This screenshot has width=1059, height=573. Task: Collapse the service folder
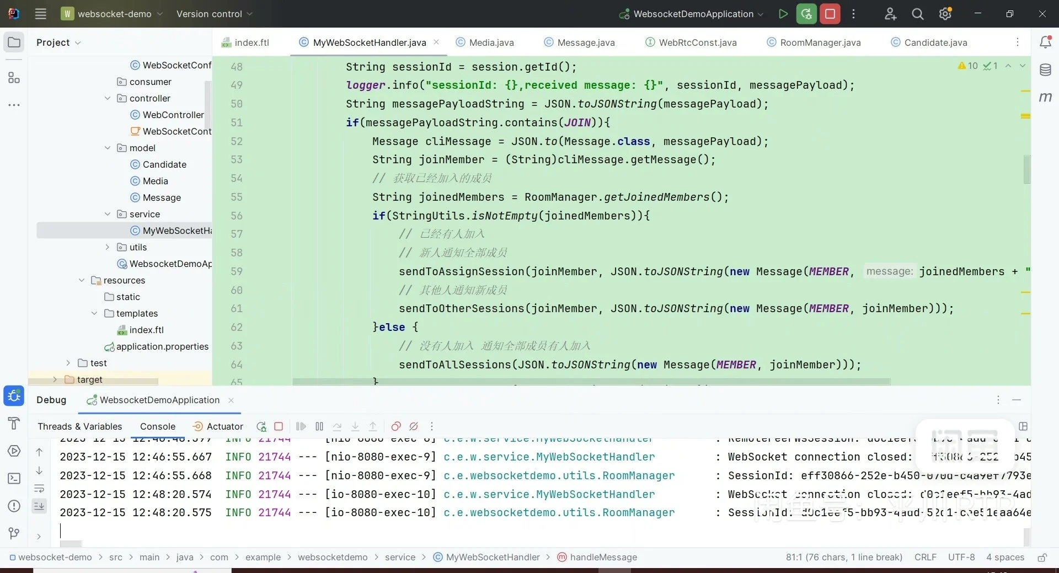tap(108, 214)
